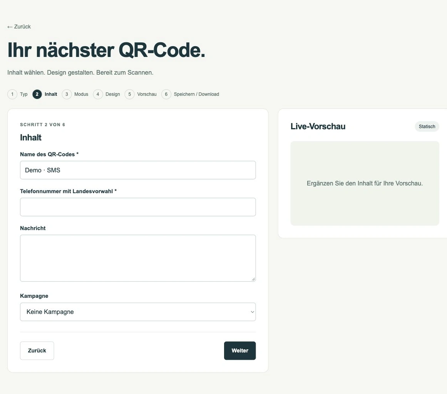This screenshot has width=447, height=394.
Task: Click the Telefonnummer mit Landesvorwahl input
Action: (138, 207)
